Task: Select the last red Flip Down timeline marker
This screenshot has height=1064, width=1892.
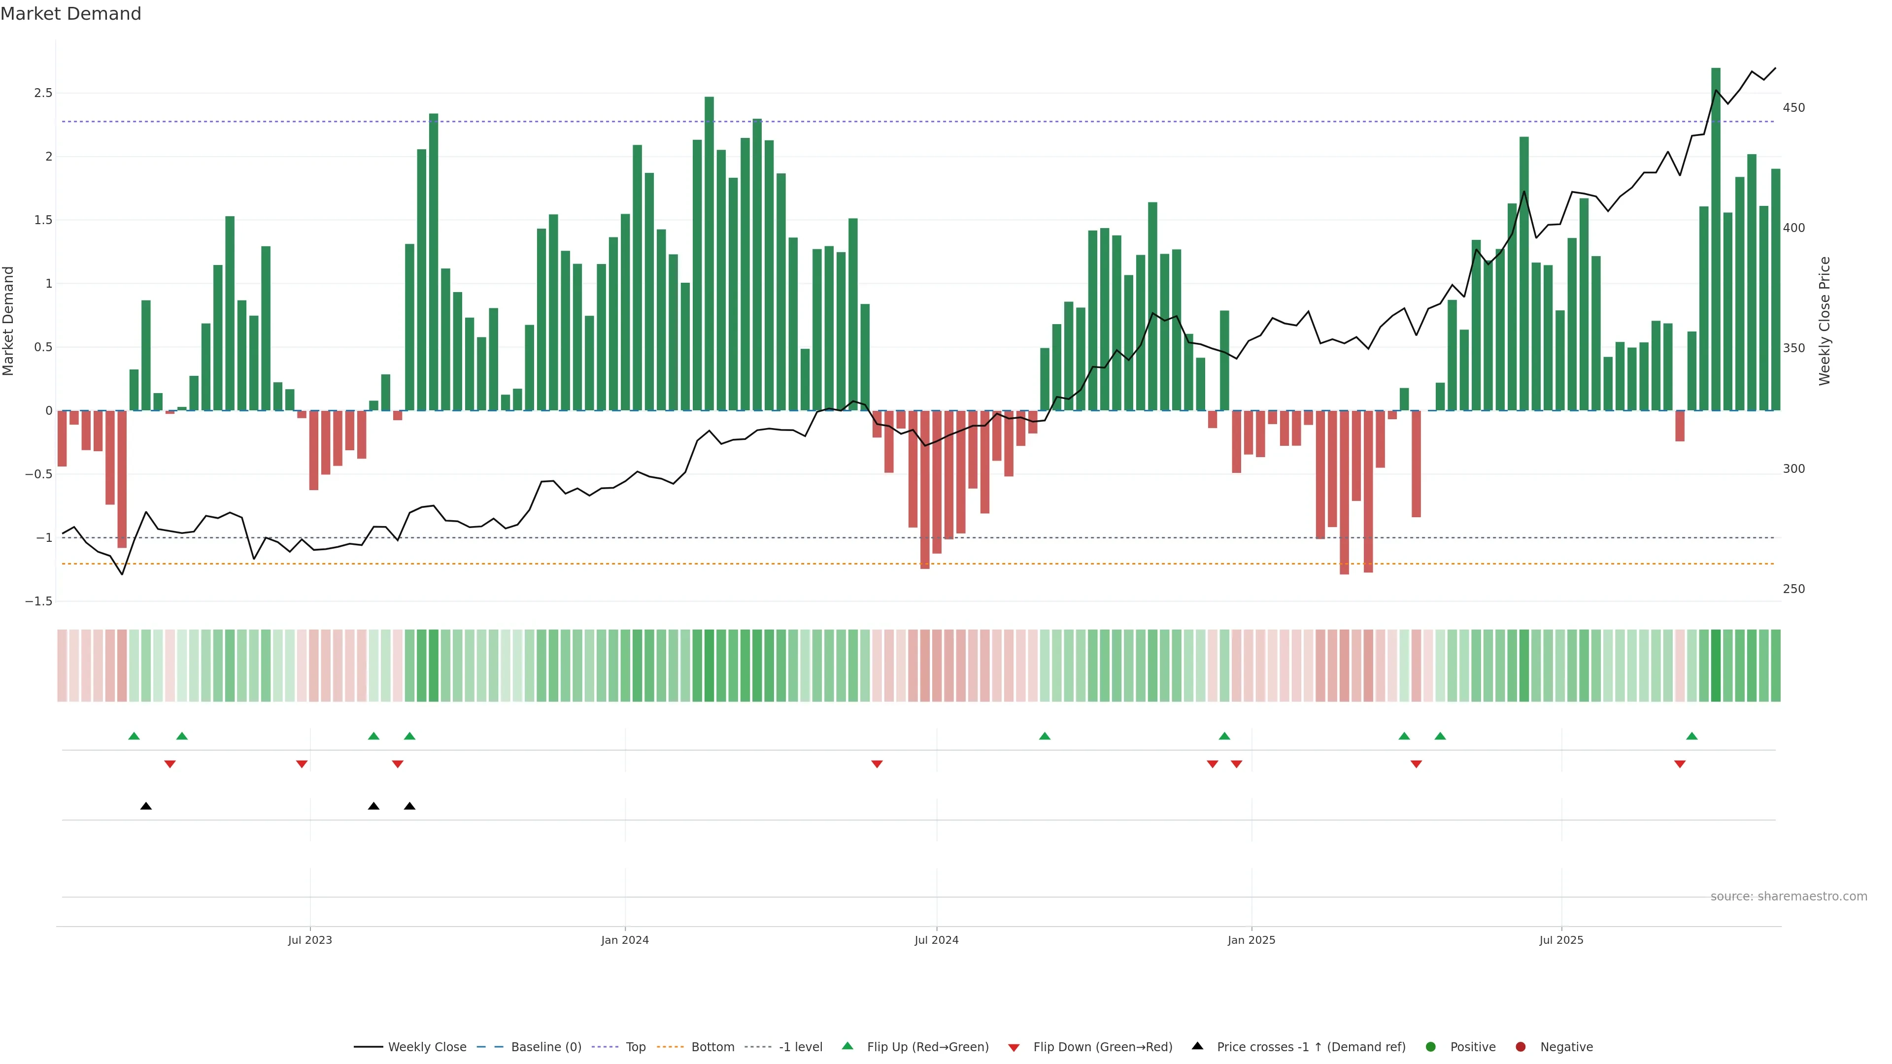Action: (x=1680, y=765)
